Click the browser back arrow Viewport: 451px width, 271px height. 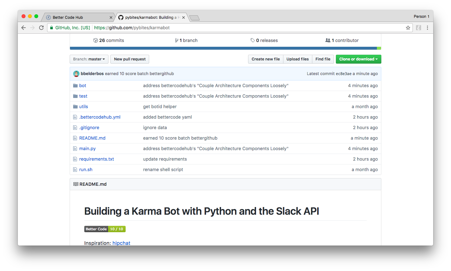tap(24, 28)
